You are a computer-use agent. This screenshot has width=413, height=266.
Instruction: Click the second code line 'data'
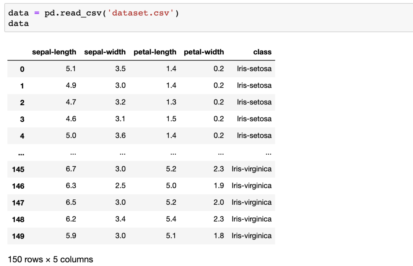click(18, 23)
